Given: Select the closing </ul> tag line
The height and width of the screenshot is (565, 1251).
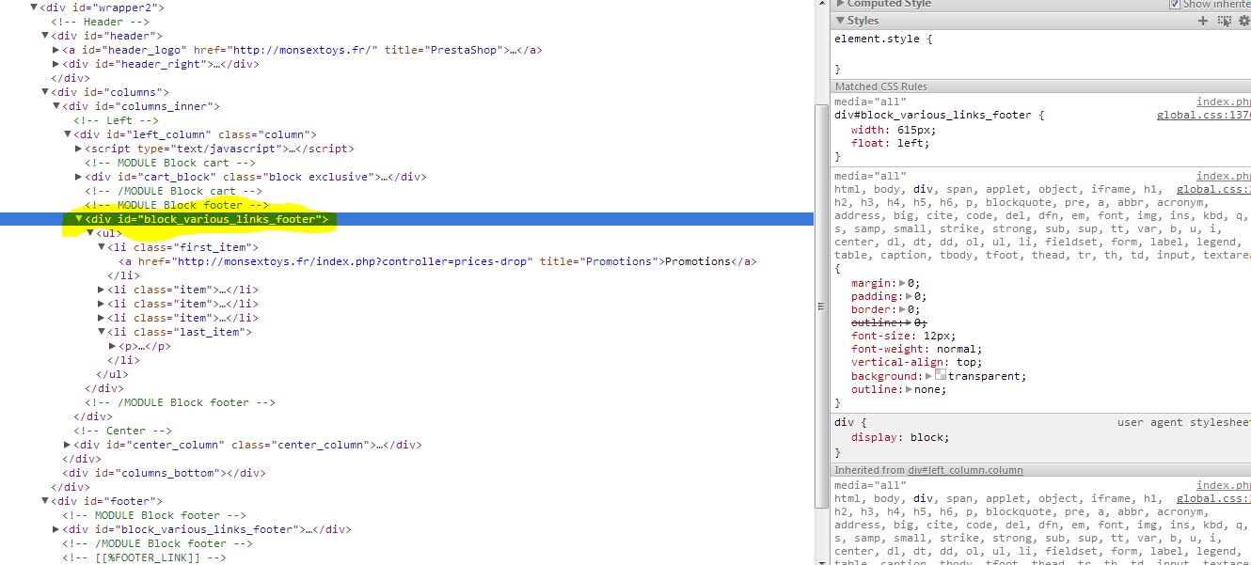Looking at the screenshot, I should tap(112, 374).
